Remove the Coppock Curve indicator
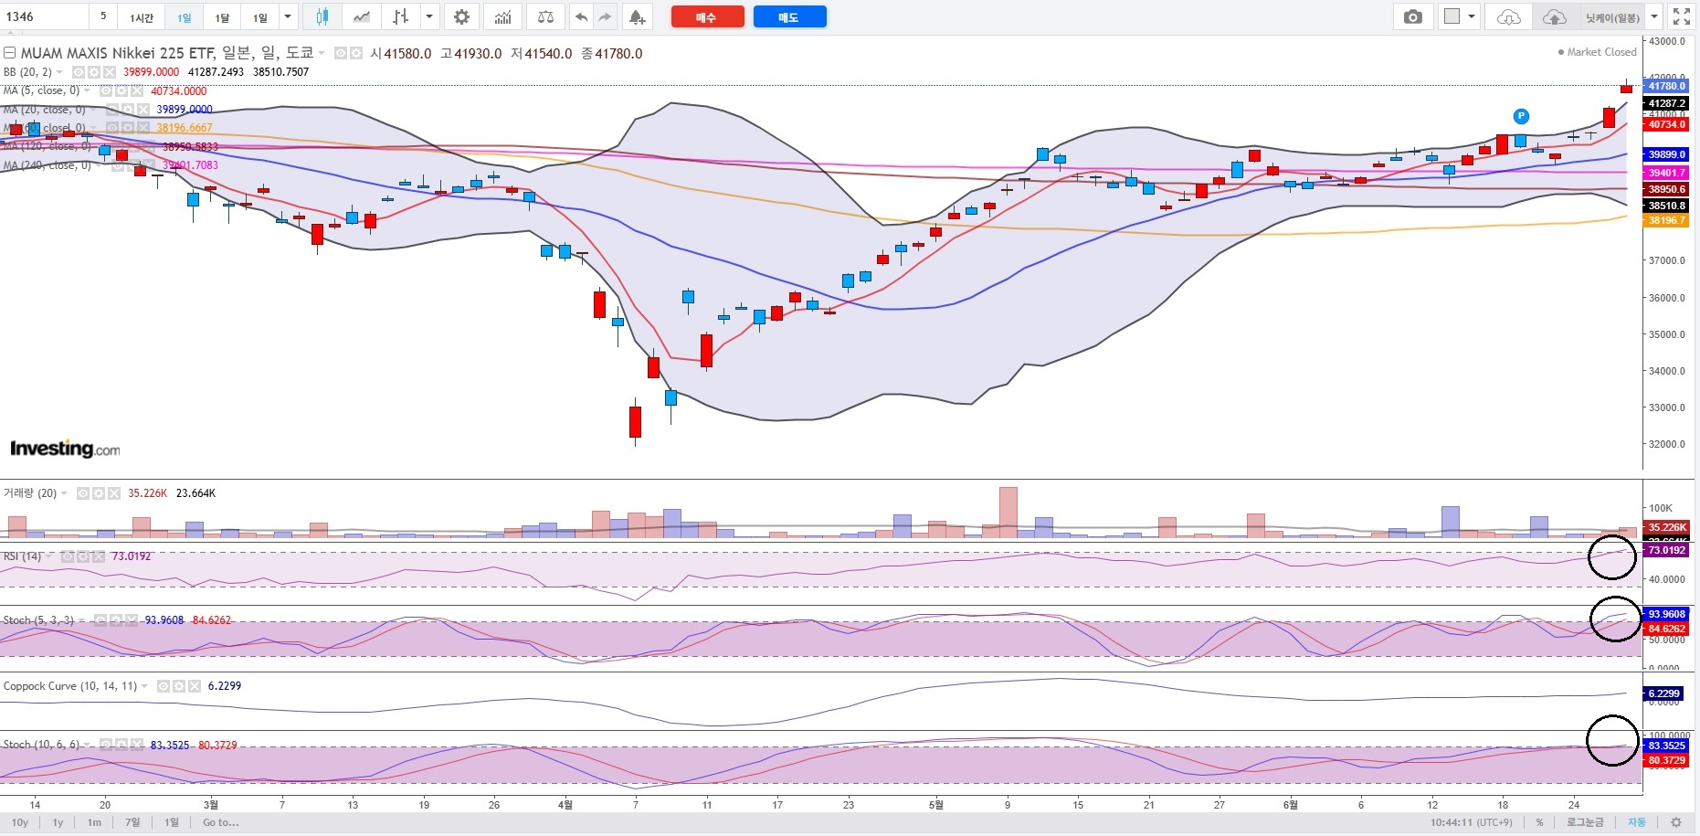Viewport: 1700px width, 836px height. tap(195, 686)
